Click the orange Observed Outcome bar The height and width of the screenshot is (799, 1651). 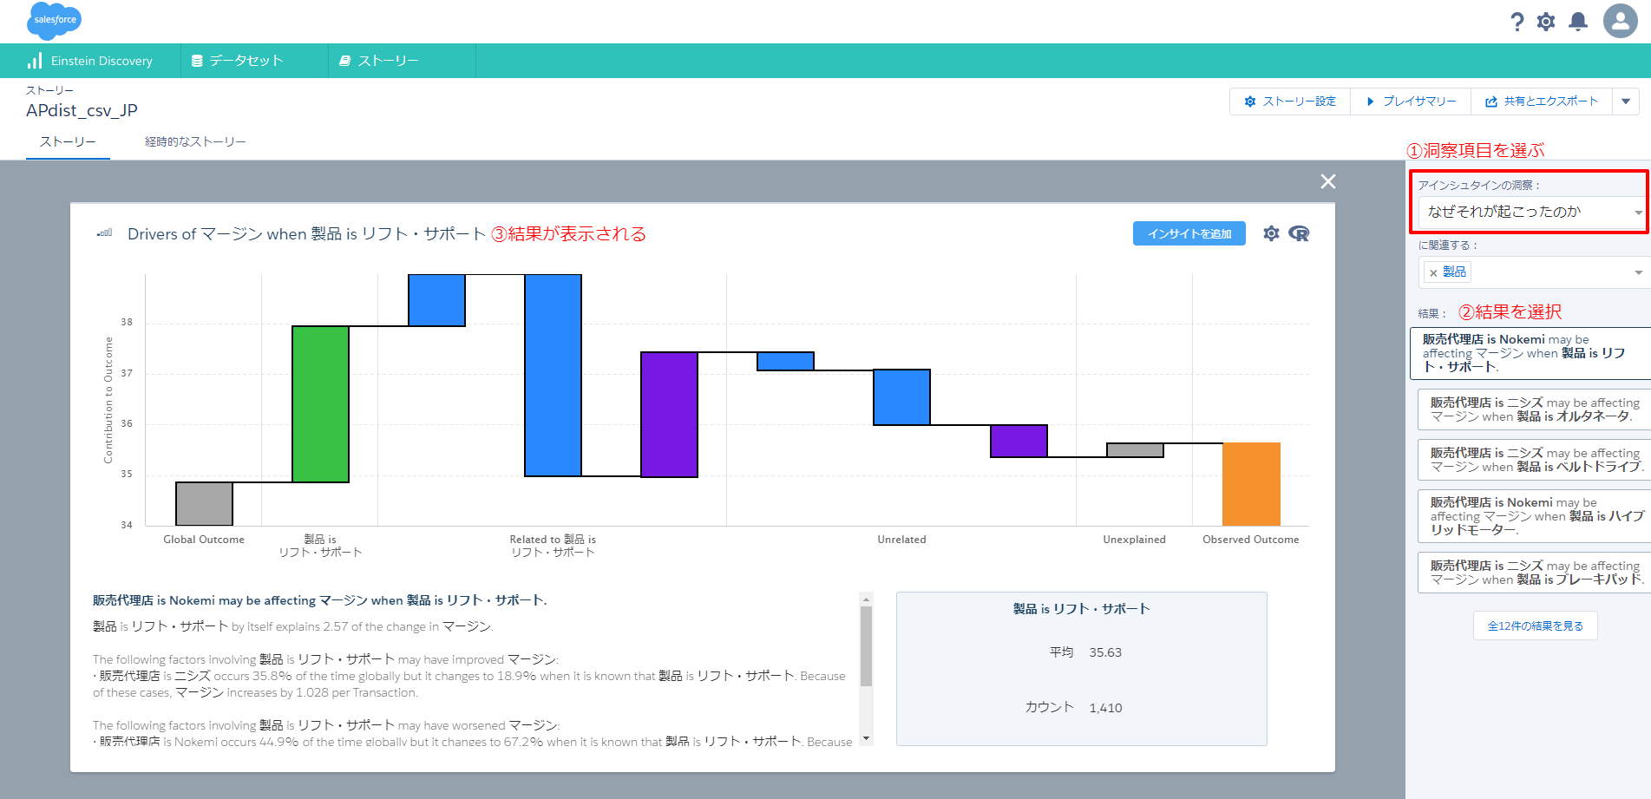(x=1251, y=484)
